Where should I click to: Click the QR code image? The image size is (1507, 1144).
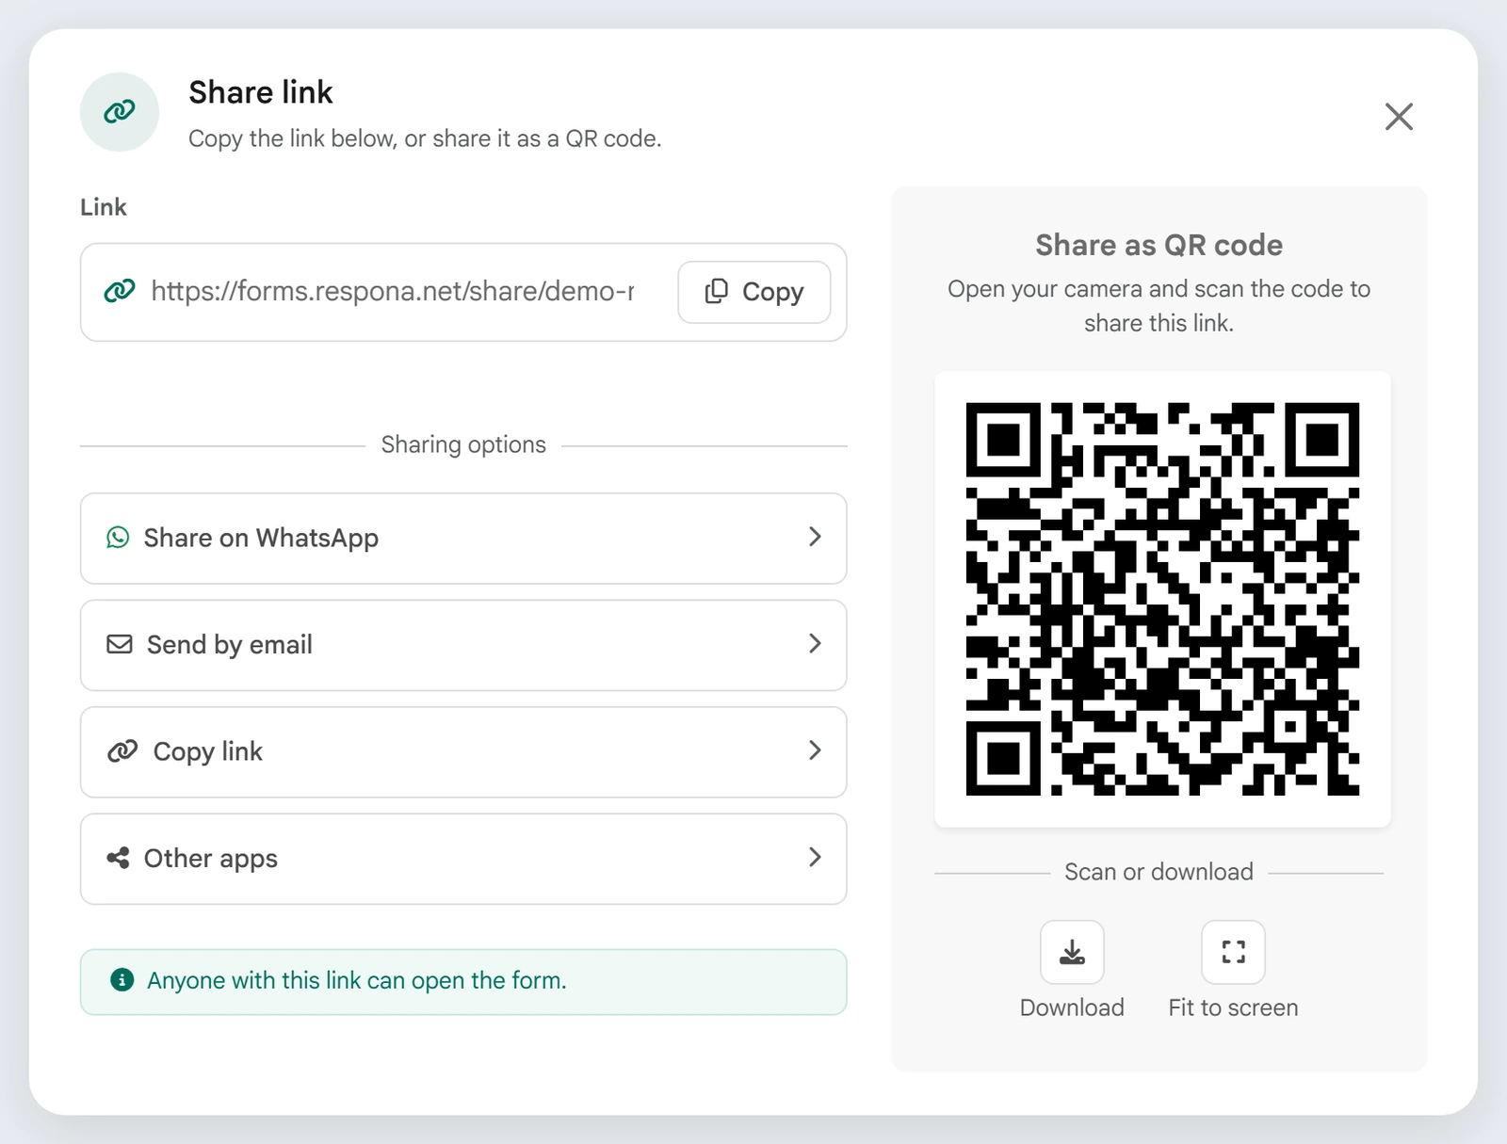click(1162, 599)
